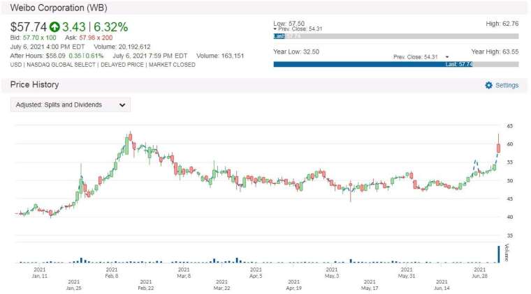Screen dimensions: 531x294
Task: Click the 2021 Jan, 25 date axis label
Action: [74, 285]
